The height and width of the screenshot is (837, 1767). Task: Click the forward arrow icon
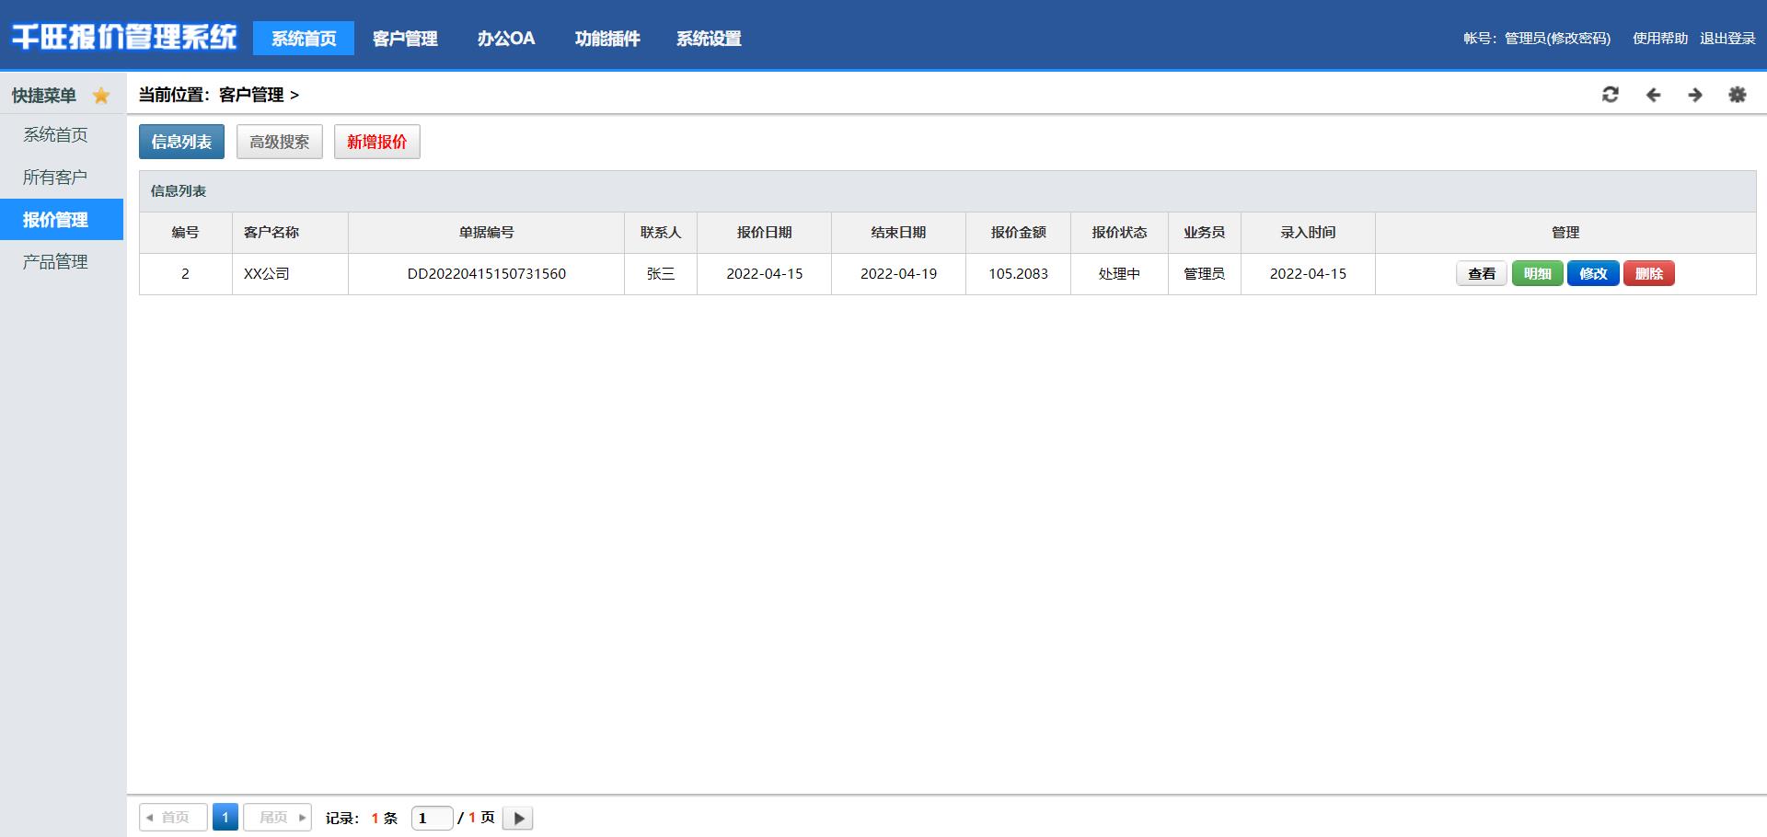[x=1694, y=95]
